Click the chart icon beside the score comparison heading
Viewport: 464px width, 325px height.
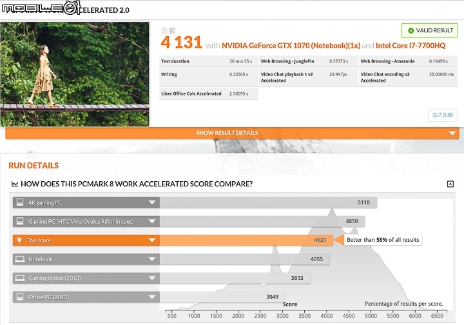pyautogui.click(x=15, y=184)
